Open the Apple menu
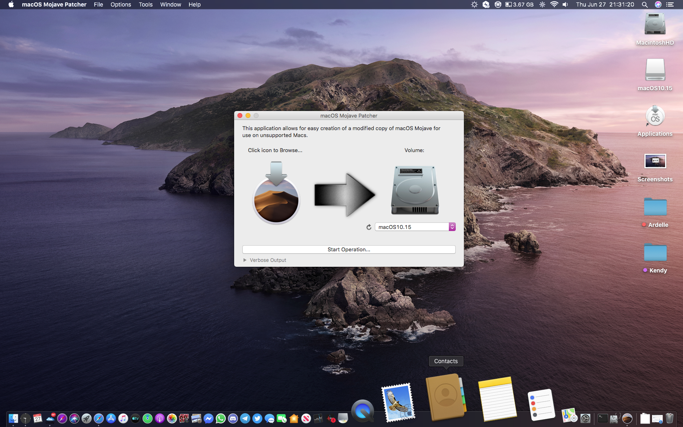 click(x=11, y=4)
